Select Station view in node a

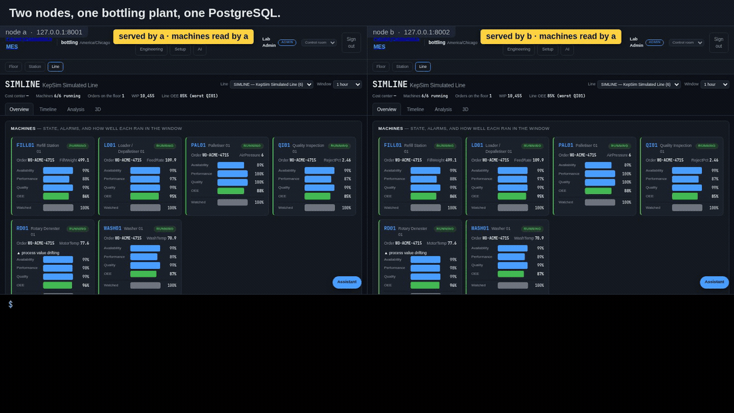[x=35, y=67]
